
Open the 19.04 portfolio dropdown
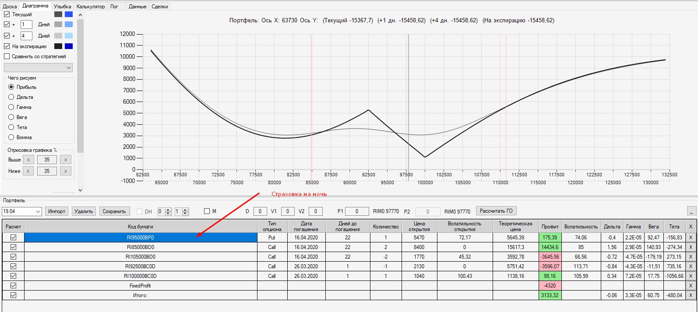22,211
